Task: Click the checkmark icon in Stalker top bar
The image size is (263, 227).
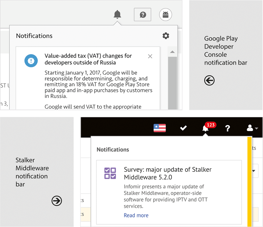Action: [183, 128]
